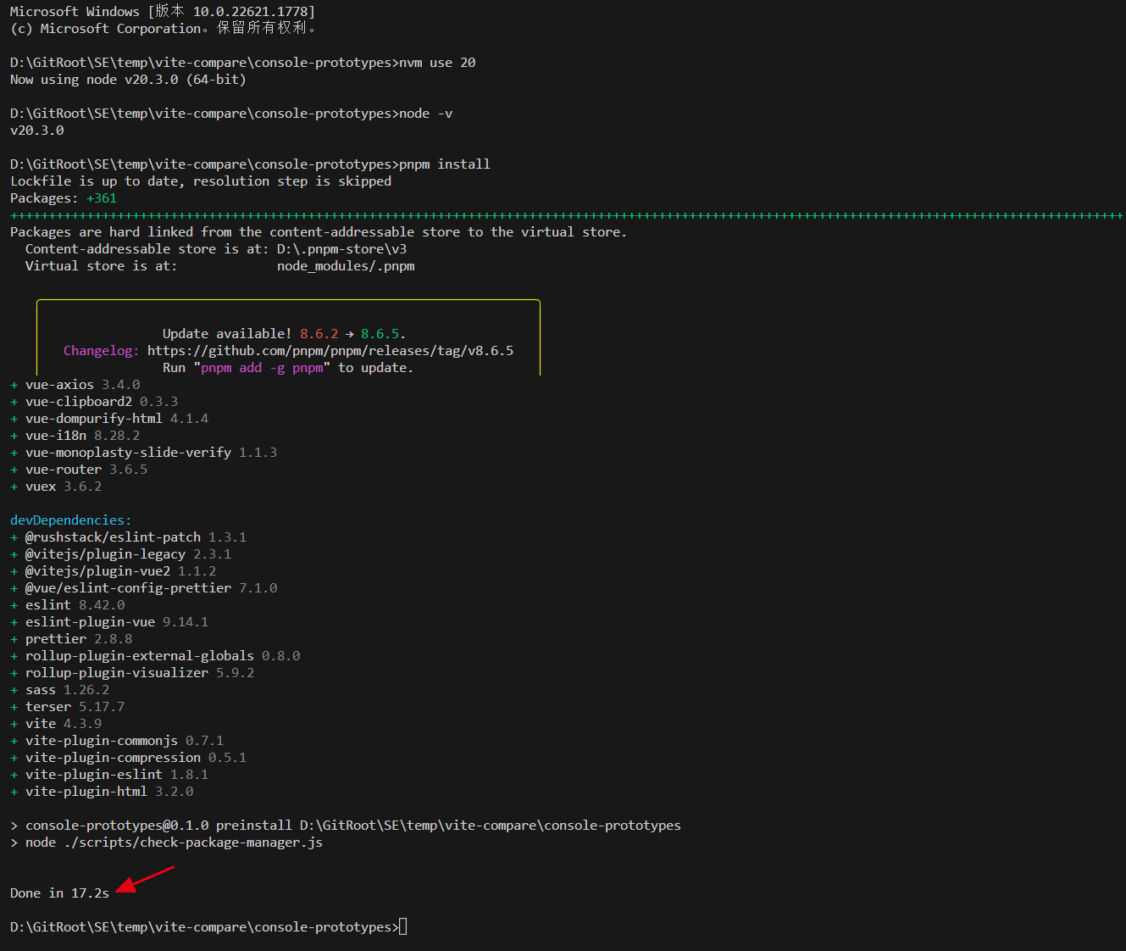Click the 'nvm use 20' command text
The width and height of the screenshot is (1126, 951).
437,63
